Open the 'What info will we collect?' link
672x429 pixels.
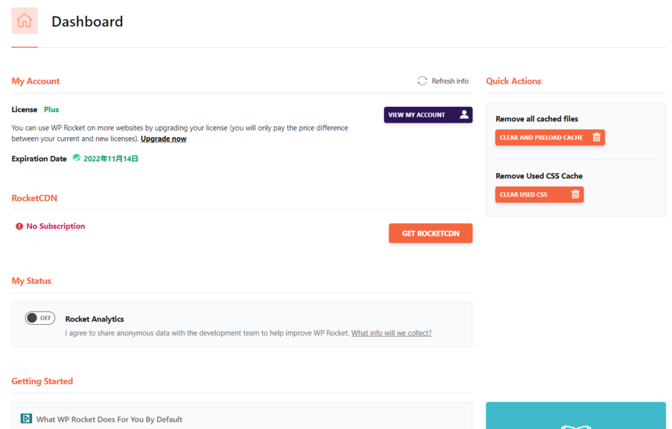point(391,333)
